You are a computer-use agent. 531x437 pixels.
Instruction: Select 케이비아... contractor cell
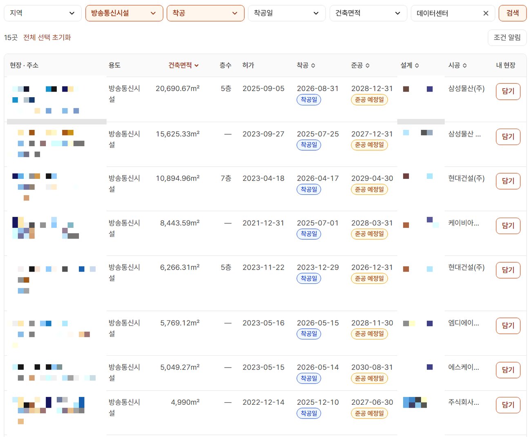tap(464, 223)
